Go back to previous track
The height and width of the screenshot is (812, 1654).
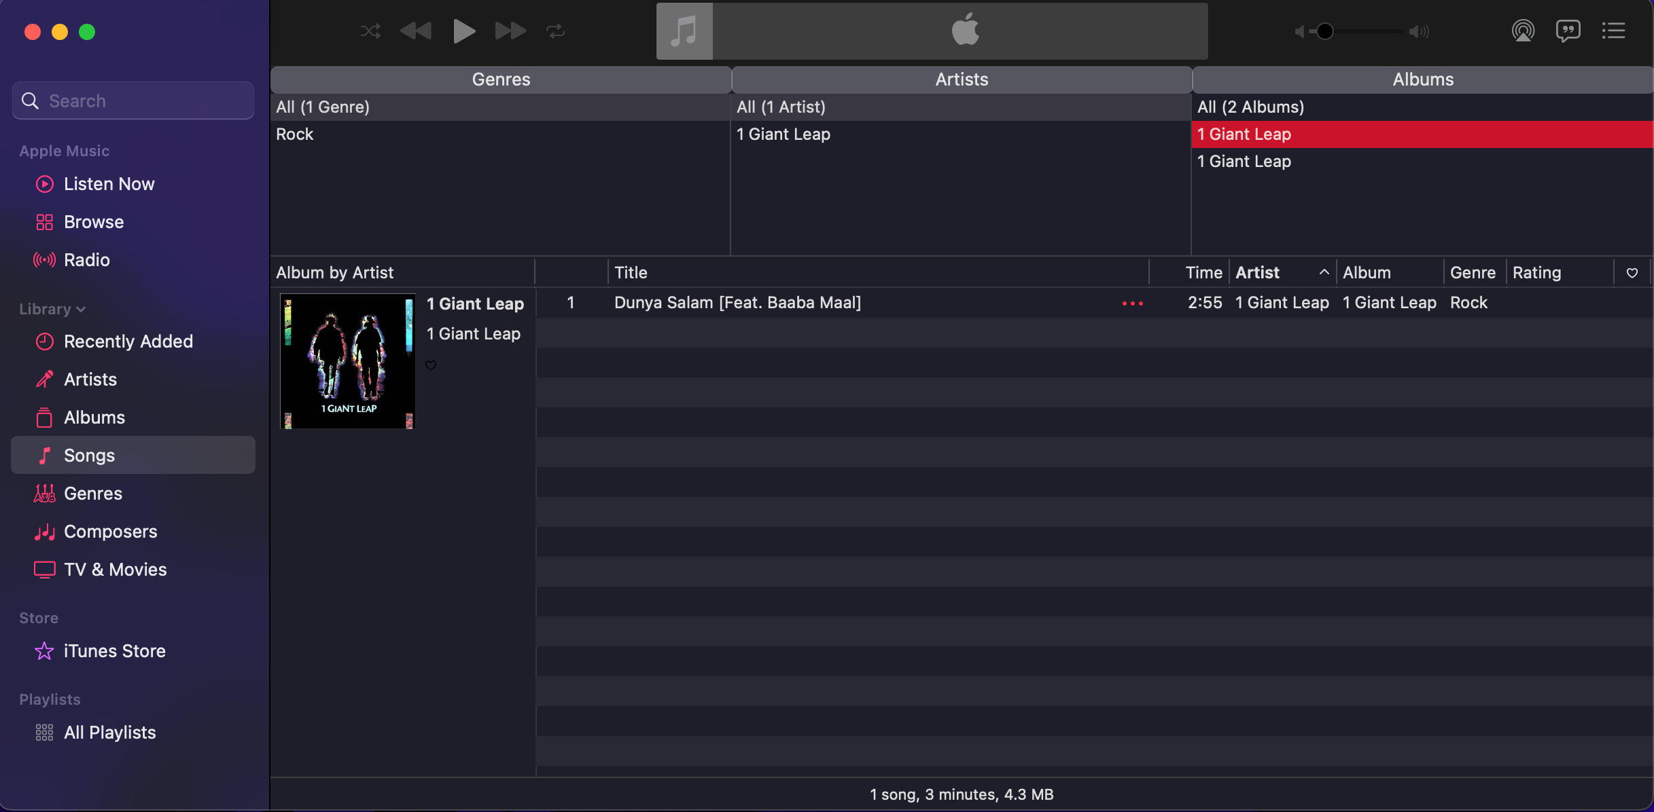click(416, 31)
